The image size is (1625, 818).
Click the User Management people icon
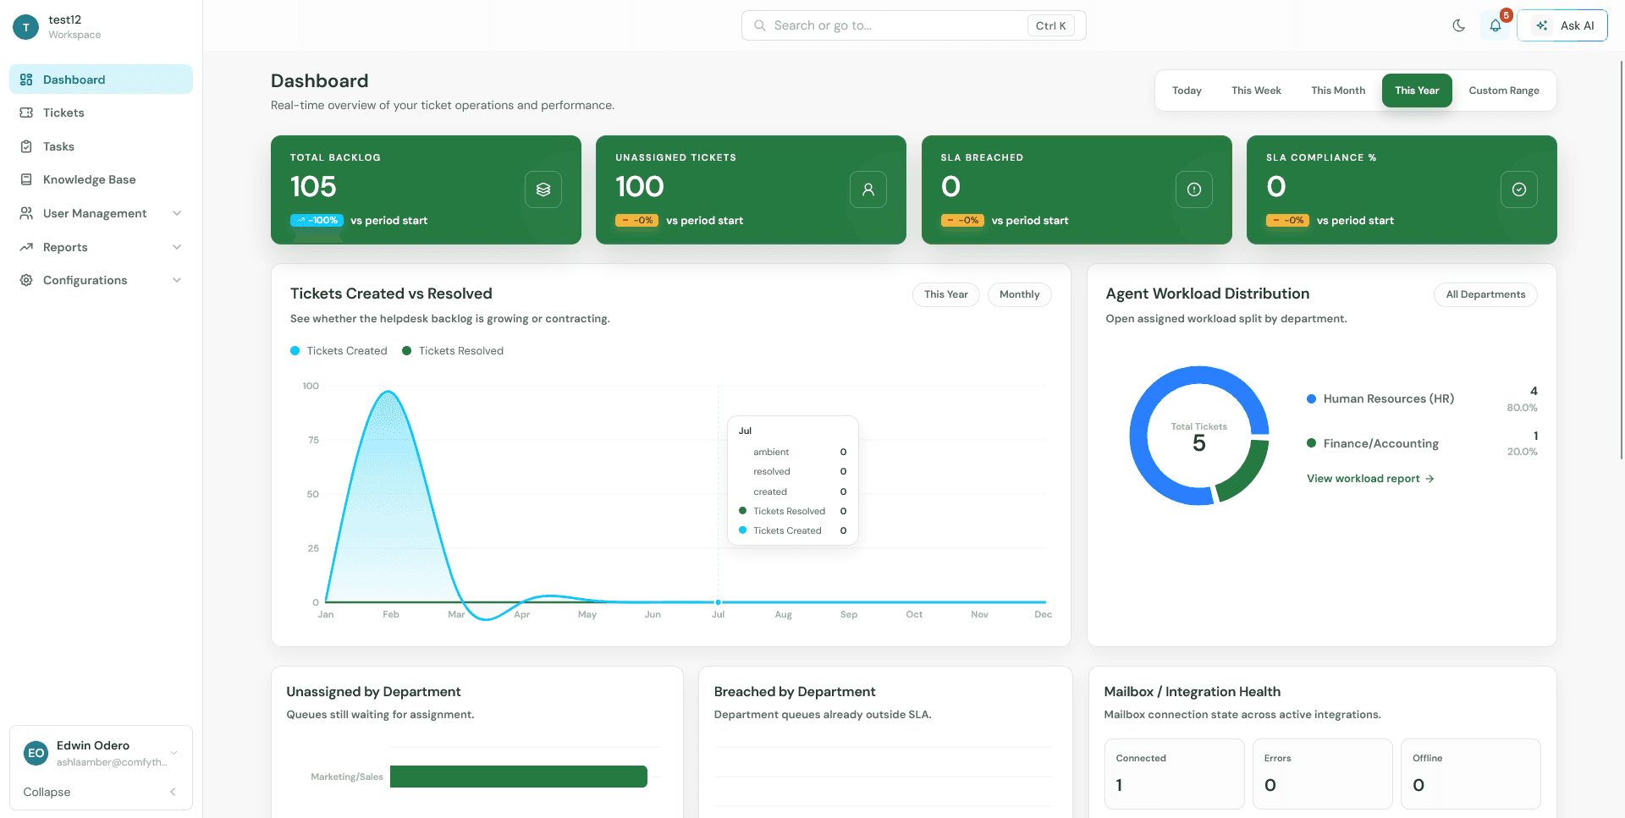26,213
